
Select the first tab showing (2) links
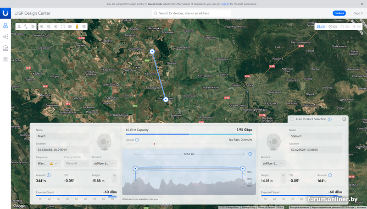click(321, 27)
